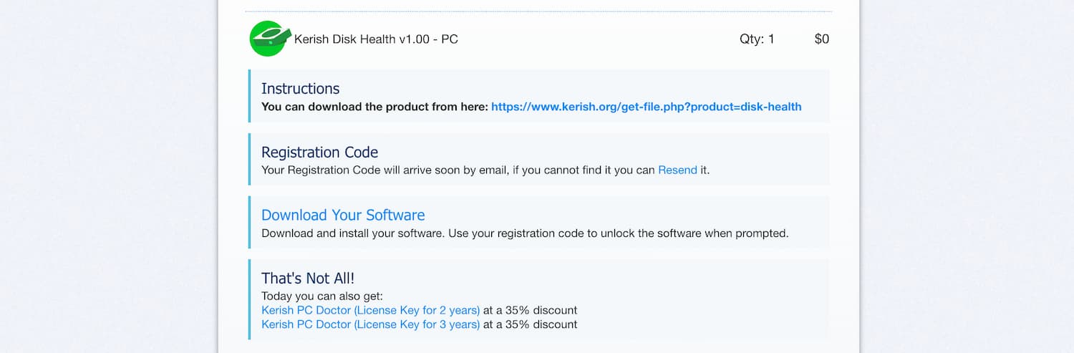Click the That's Not All! heading
The image size is (1074, 353).
point(308,279)
